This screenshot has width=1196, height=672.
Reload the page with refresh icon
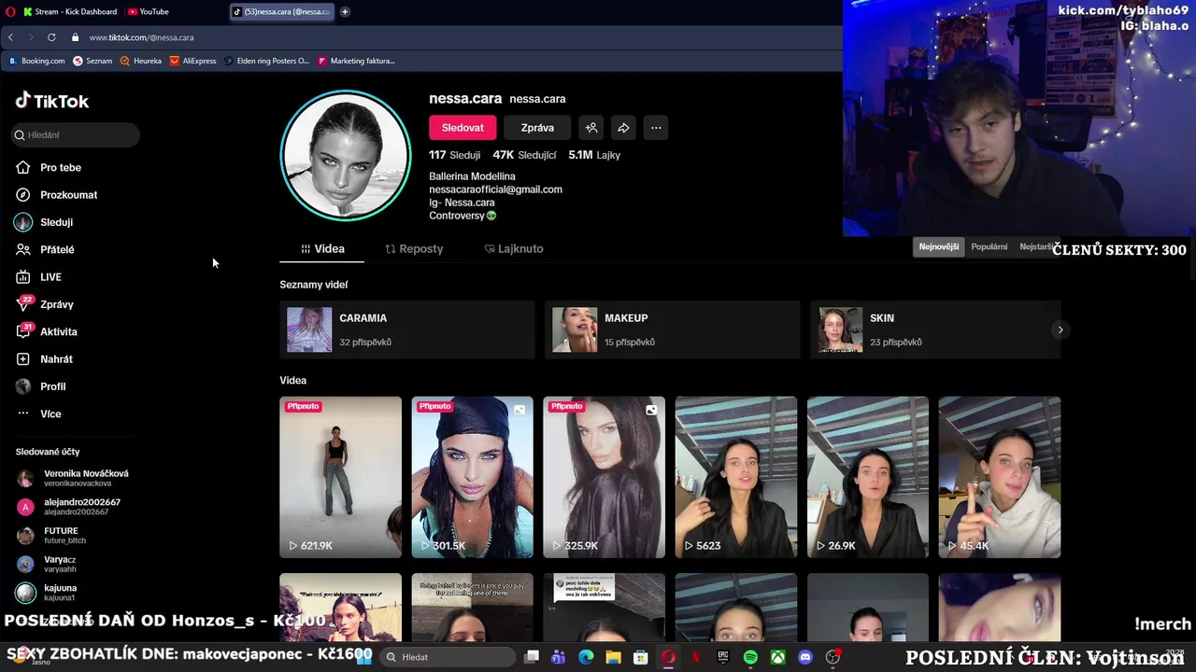(51, 37)
